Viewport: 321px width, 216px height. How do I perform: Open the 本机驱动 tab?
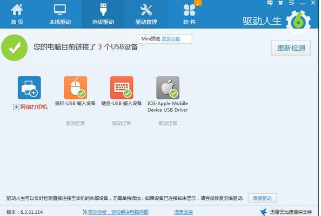(x=60, y=15)
